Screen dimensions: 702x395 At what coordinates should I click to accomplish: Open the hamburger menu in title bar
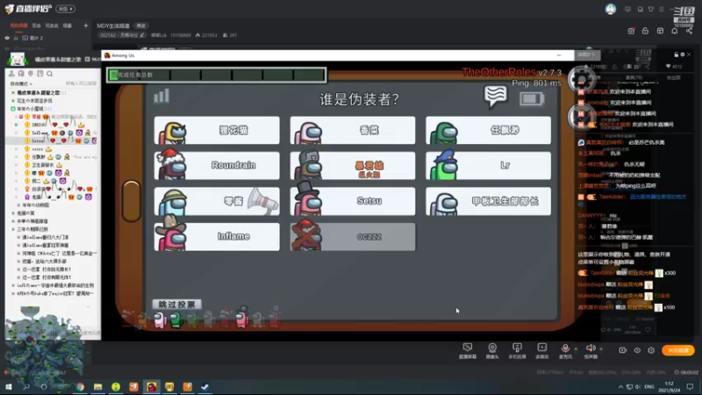662,9
